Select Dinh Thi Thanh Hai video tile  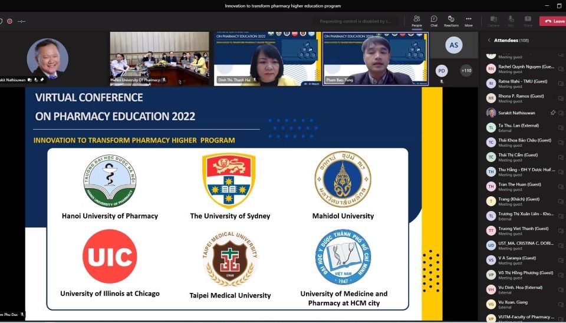click(x=268, y=59)
